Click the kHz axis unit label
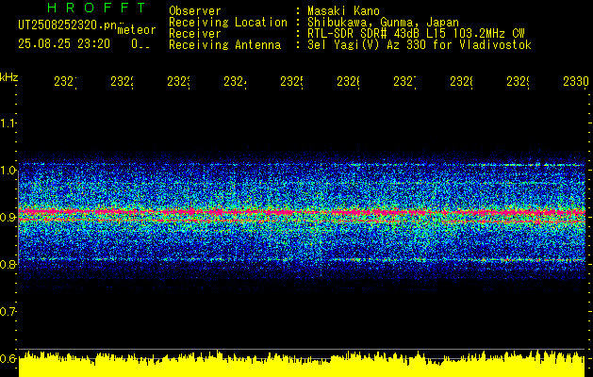The width and height of the screenshot is (593, 377). click(x=9, y=77)
